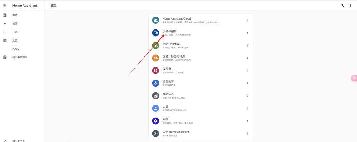Click the Home Assistant Cloud icon

coord(156,20)
